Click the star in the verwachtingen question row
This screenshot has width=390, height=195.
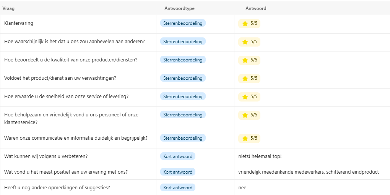tap(245, 79)
